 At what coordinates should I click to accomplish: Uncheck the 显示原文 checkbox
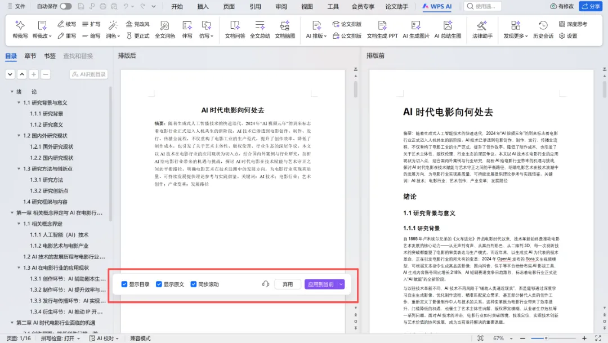coord(159,284)
